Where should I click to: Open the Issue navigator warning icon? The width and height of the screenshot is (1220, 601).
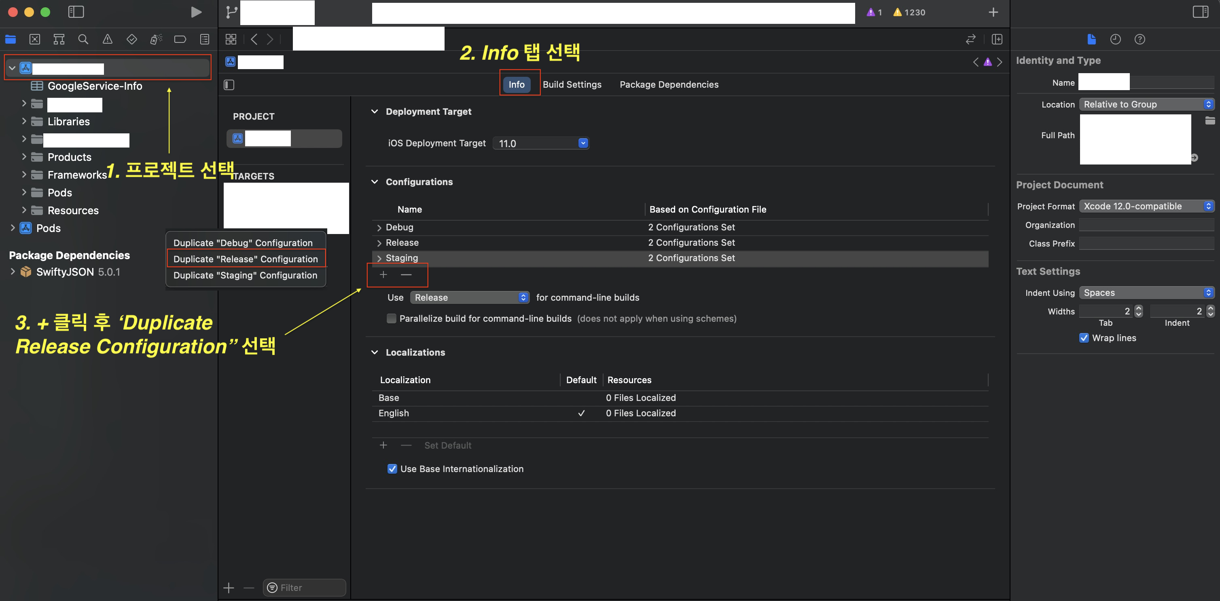tap(108, 39)
